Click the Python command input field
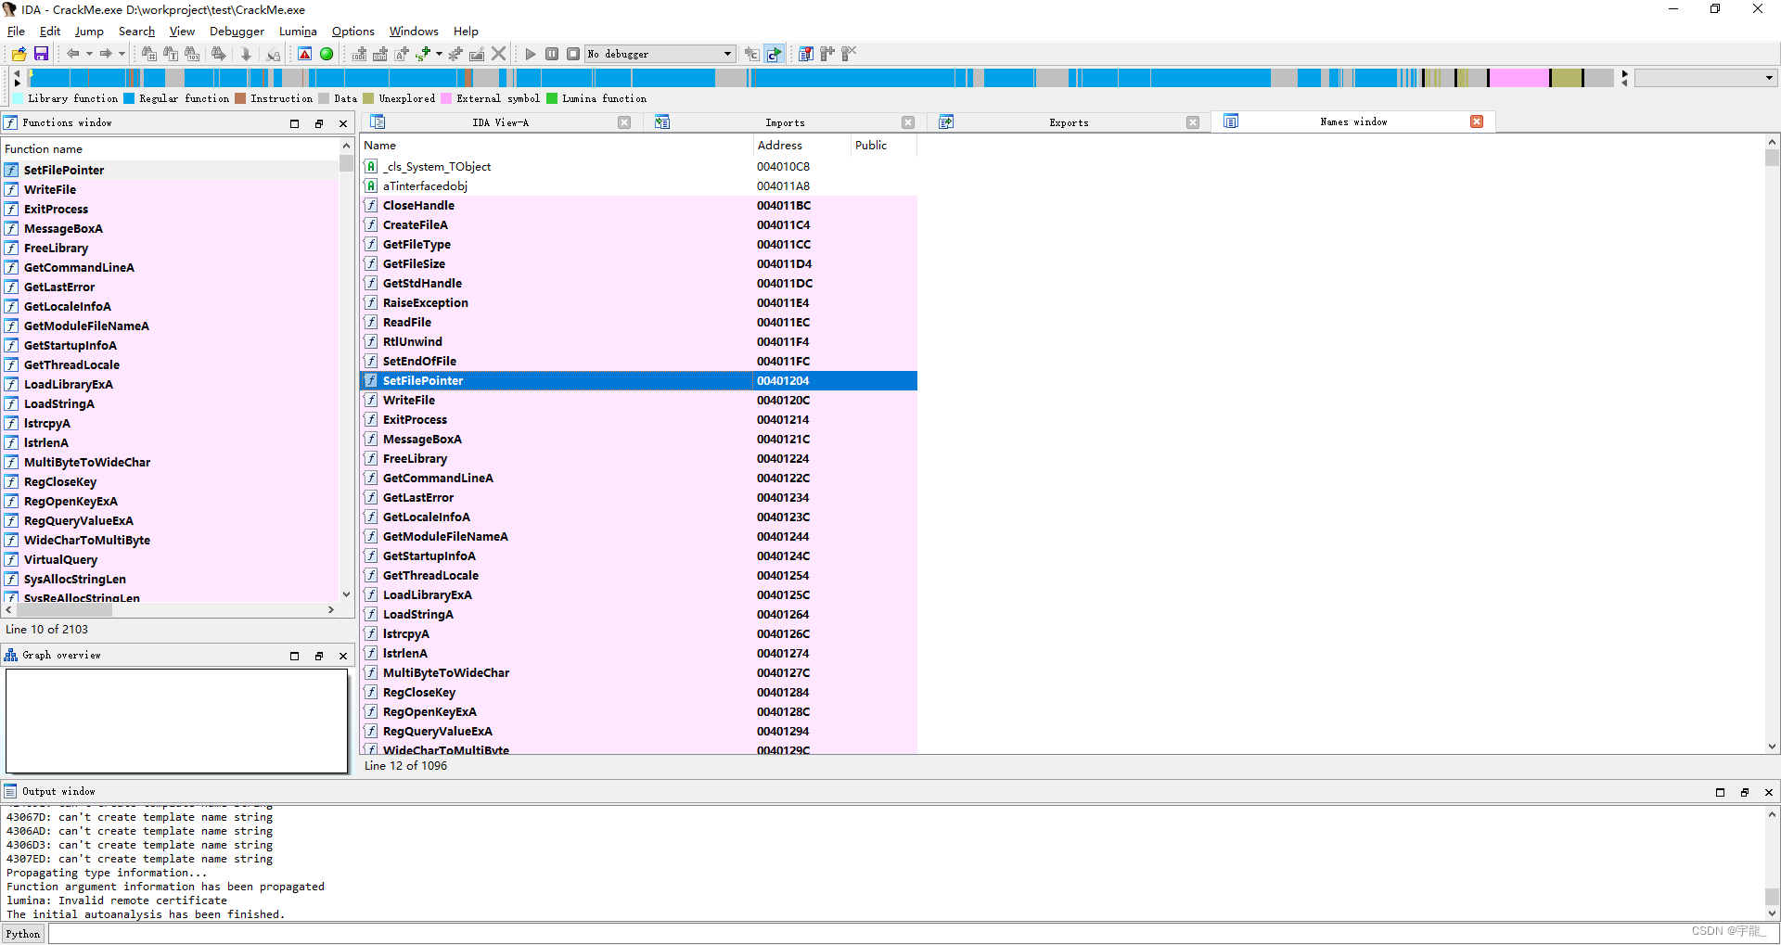1781x945 pixels. pos(912,934)
